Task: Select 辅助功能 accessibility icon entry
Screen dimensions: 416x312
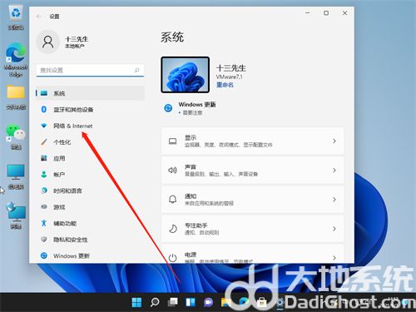Action: pyautogui.click(x=44, y=223)
